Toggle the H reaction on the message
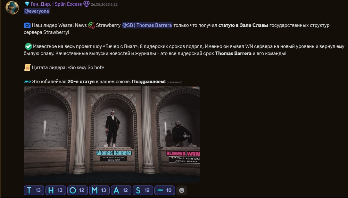This screenshot has width=348, height=198. [55, 190]
